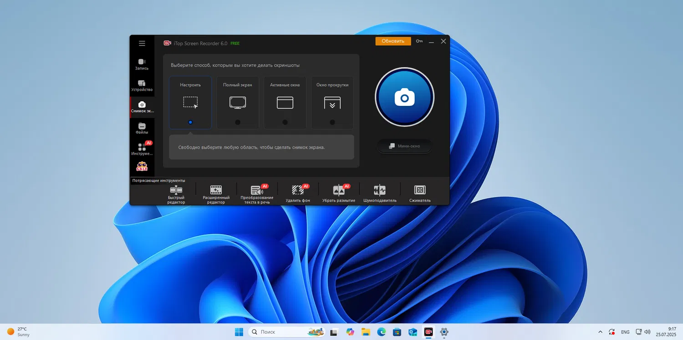Open the Убрать размытие tool

tap(339, 194)
